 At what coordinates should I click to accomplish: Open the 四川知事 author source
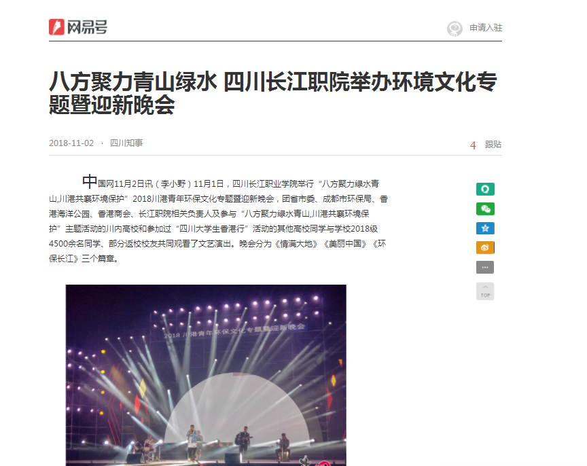126,143
